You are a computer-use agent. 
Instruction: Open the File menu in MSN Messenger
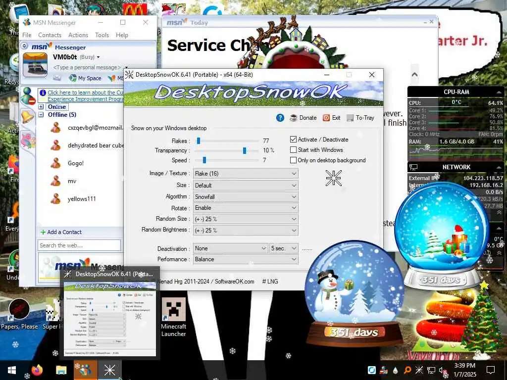[x=27, y=35]
